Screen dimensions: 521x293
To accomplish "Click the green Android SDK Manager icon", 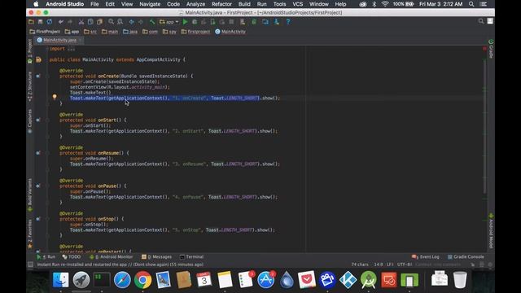I will [x=254, y=22].
